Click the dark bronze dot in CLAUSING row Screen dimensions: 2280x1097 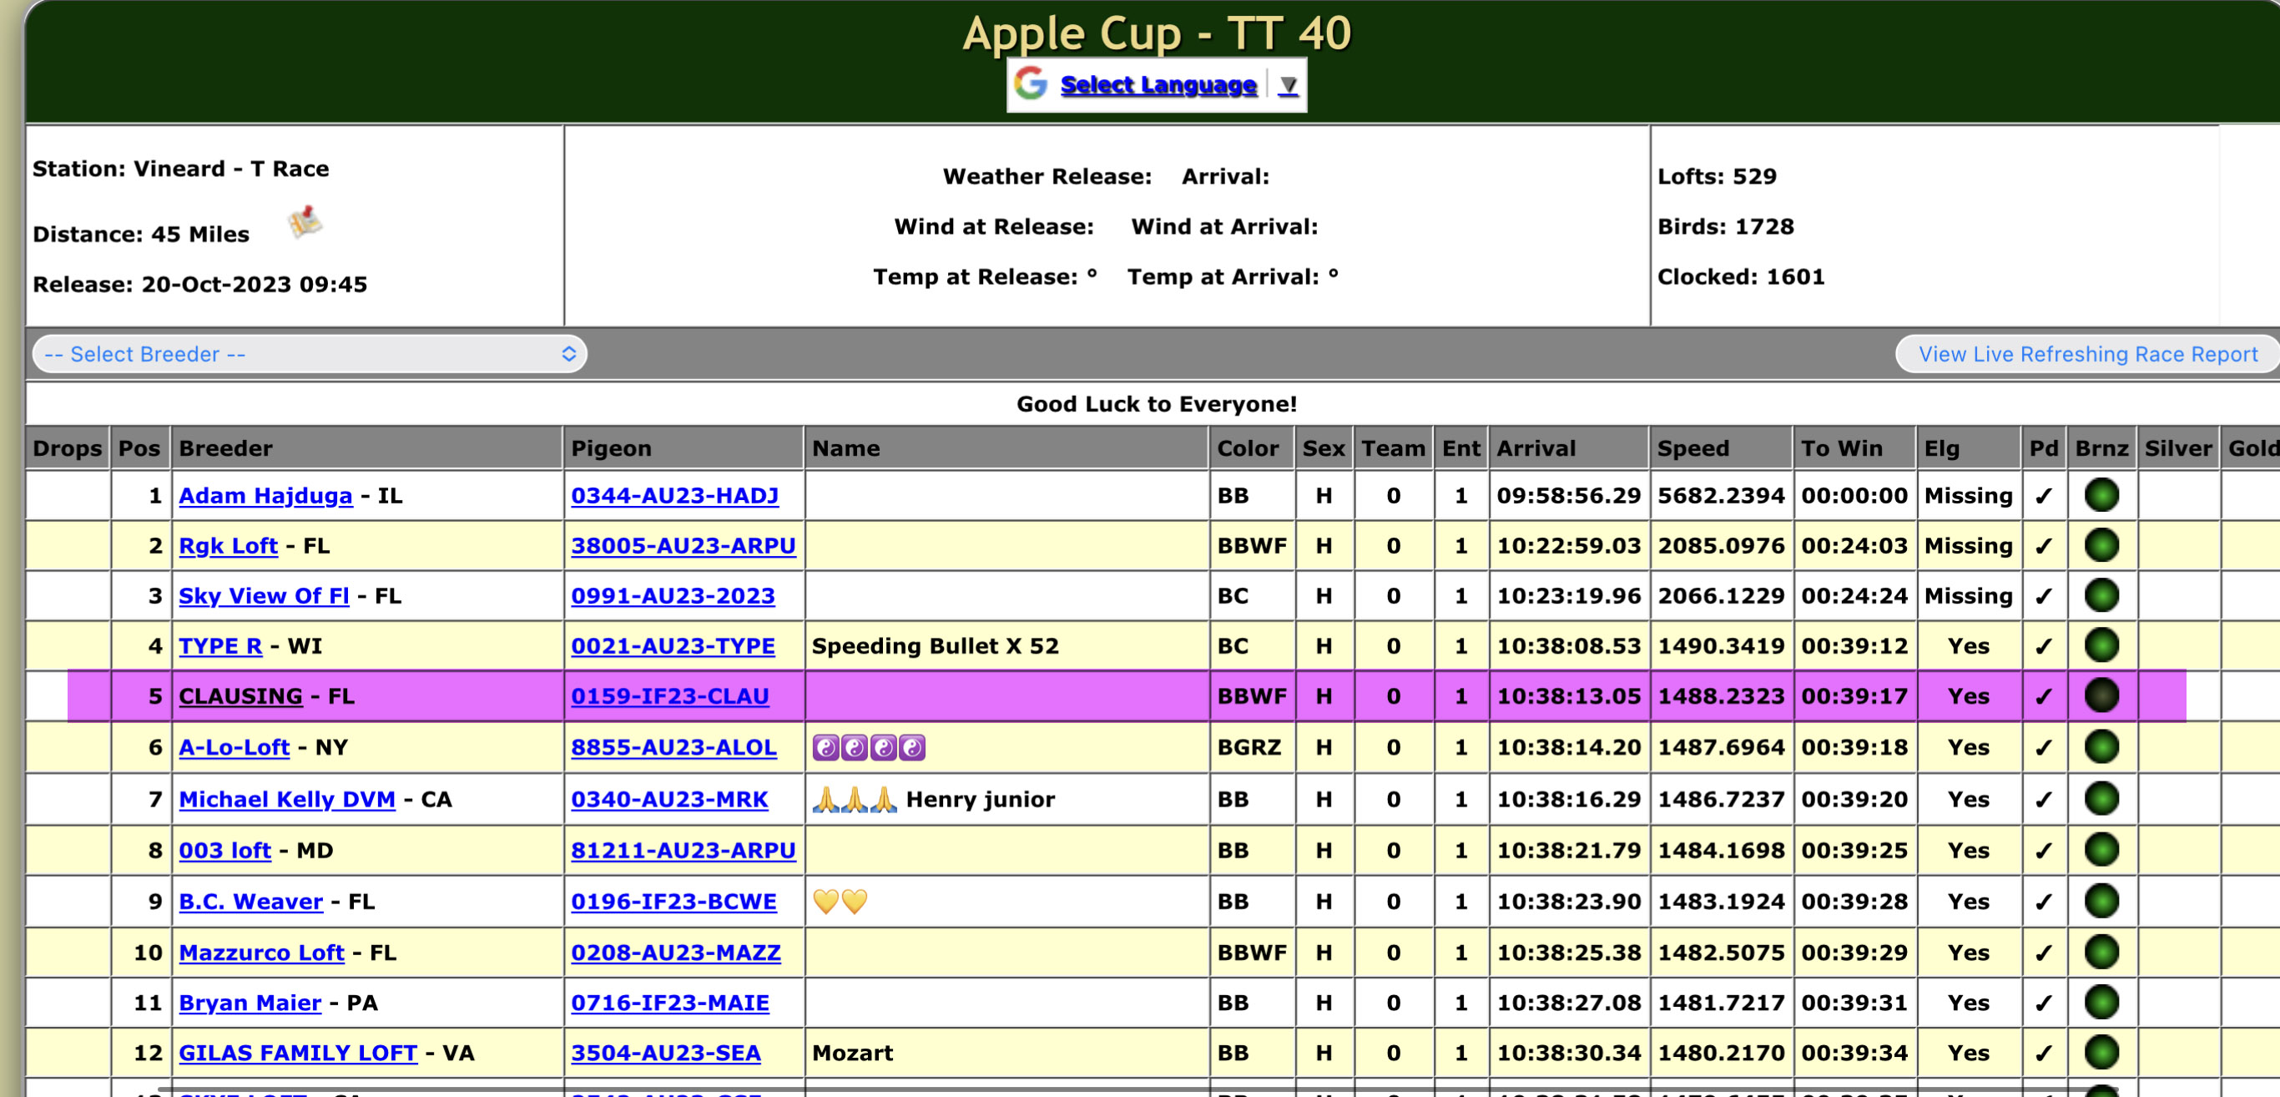point(2101,696)
